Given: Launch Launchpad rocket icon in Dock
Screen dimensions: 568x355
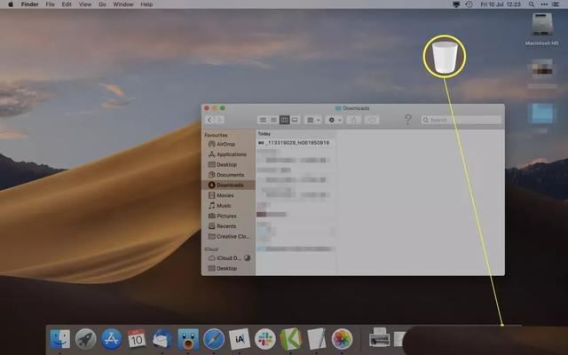Looking at the screenshot, I should 85,338.
